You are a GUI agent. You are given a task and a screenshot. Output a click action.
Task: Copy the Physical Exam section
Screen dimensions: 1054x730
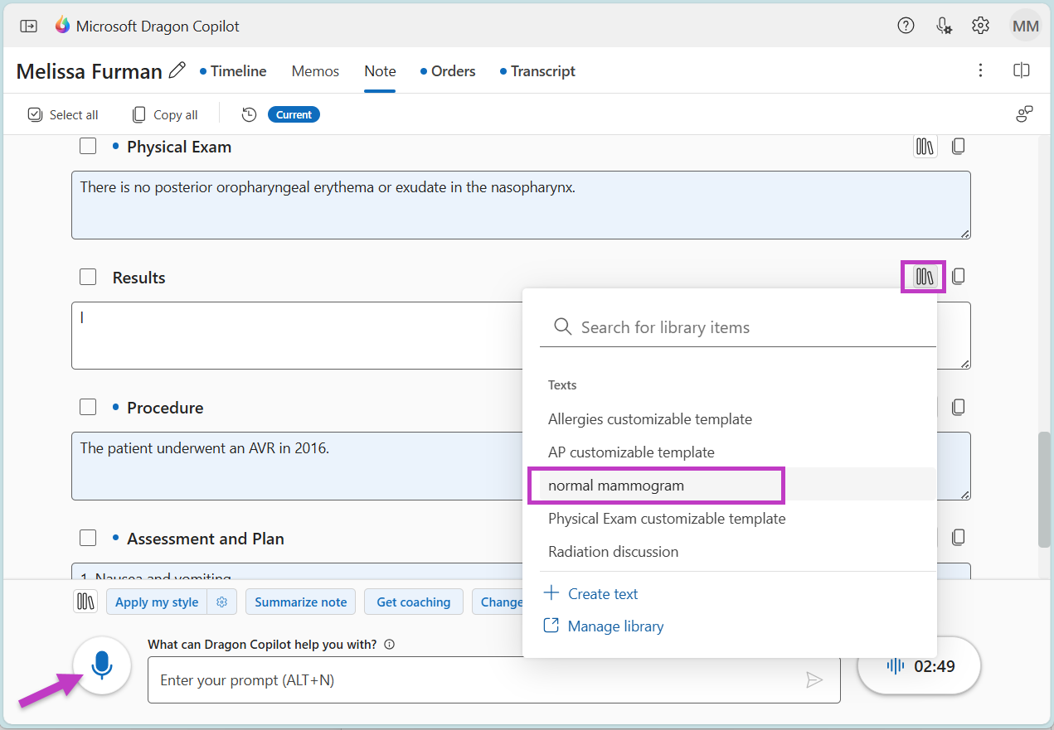coord(958,147)
